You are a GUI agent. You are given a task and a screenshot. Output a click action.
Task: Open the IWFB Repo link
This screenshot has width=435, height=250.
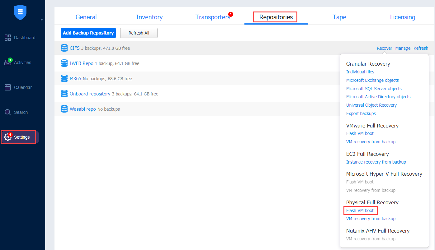(82, 63)
